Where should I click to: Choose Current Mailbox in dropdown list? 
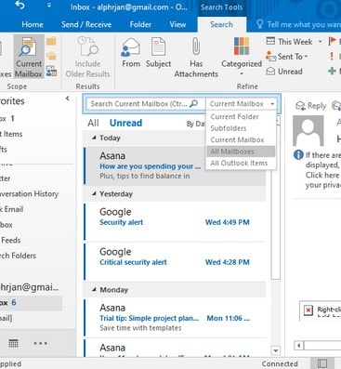(237, 139)
